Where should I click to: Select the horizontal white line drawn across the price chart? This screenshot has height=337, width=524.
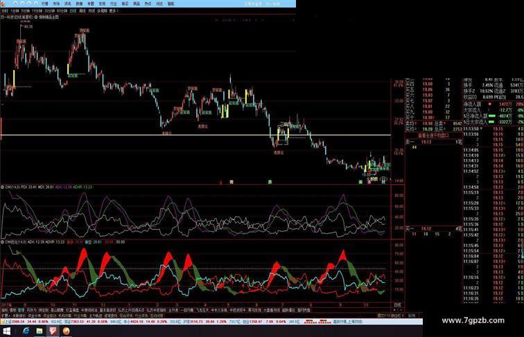(x=195, y=135)
